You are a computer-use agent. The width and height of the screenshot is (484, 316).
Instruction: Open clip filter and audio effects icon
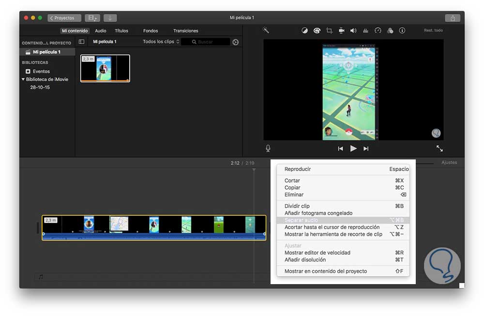(390, 30)
